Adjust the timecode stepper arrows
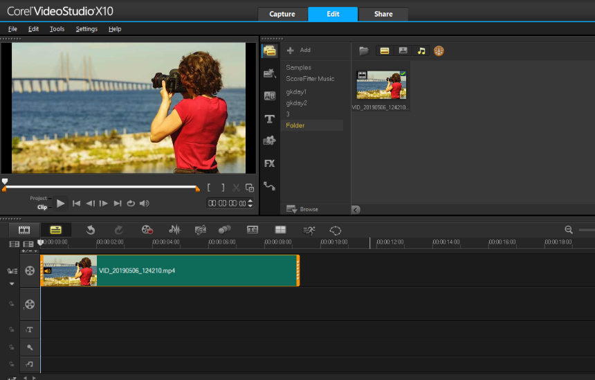Viewport: 595px width, 380px height. coord(250,203)
